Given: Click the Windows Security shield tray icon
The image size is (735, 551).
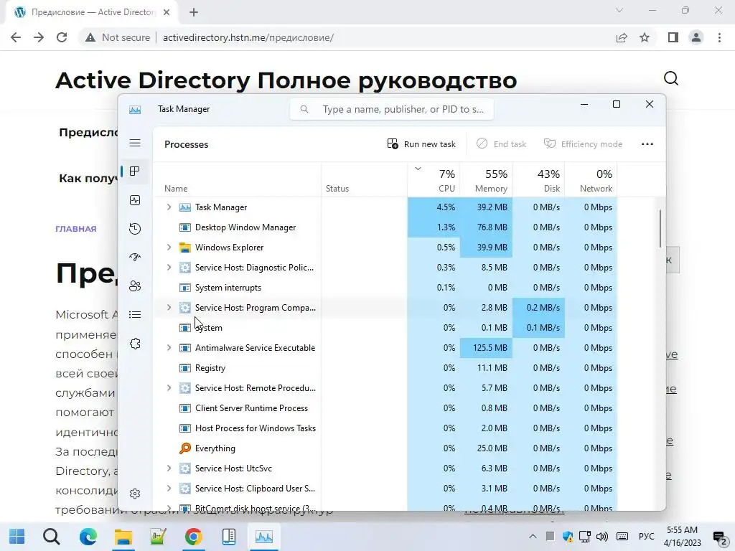Looking at the screenshot, I should pos(568,537).
